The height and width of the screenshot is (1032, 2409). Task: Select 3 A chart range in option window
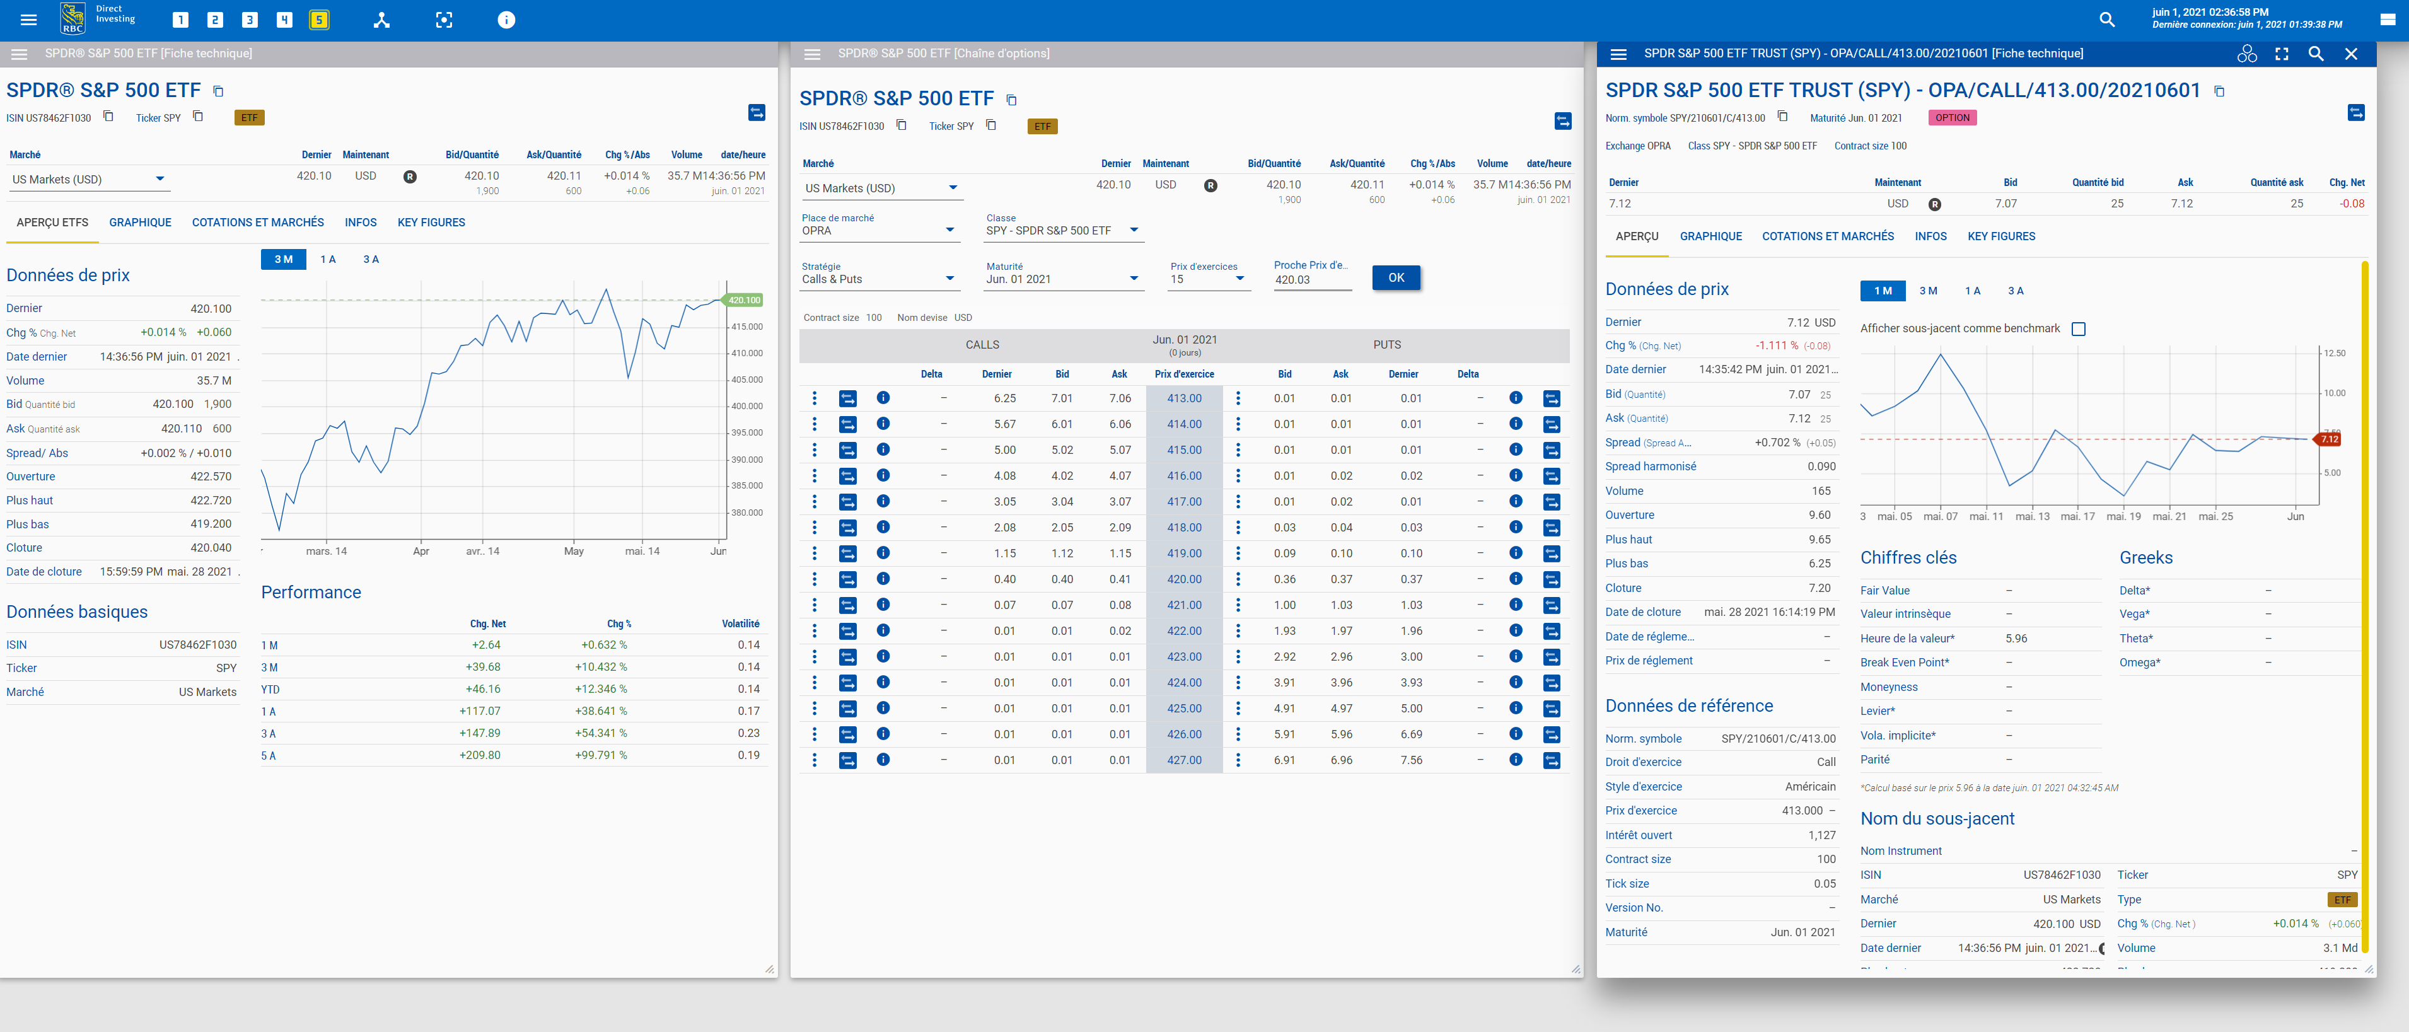tap(2016, 291)
